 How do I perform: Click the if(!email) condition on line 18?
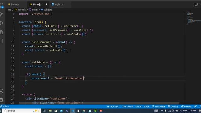[x=33, y=74]
